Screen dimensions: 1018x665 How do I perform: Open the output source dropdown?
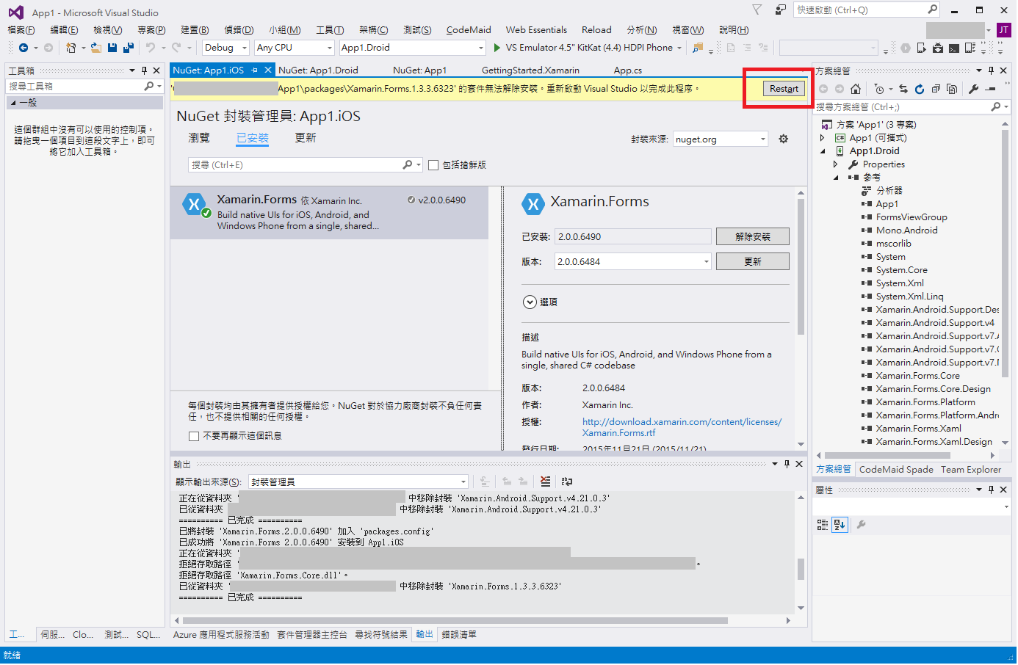click(x=358, y=482)
